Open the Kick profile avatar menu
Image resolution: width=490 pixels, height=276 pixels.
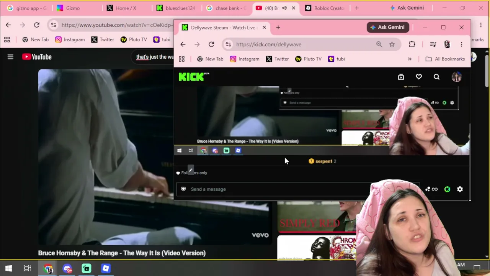(x=456, y=77)
